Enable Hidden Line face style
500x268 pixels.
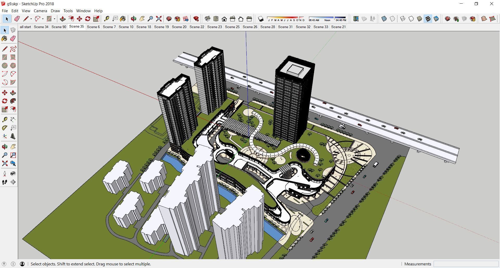(411, 19)
